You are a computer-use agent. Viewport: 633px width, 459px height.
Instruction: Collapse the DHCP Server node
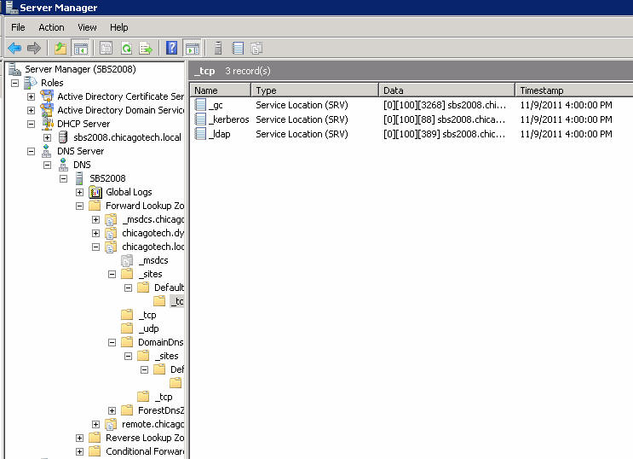point(31,125)
